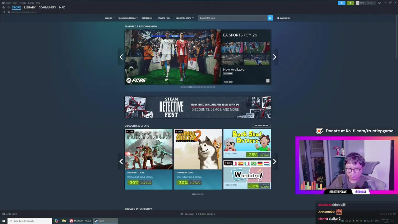
Task: Open Steam Detective Fest banner
Action: coord(198,107)
